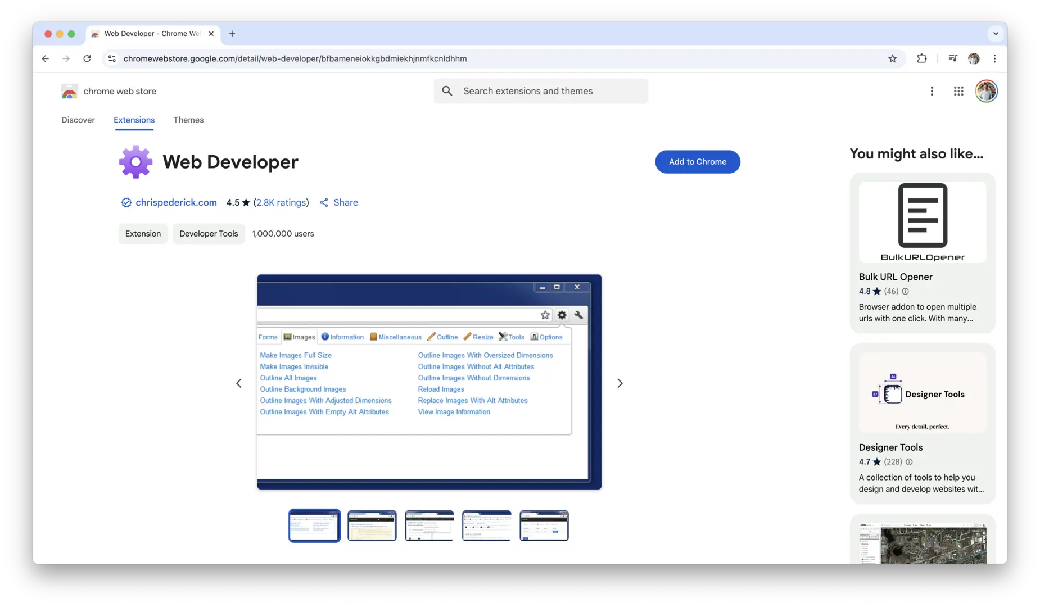
Task: Click the search magnifying glass icon
Action: tap(447, 90)
